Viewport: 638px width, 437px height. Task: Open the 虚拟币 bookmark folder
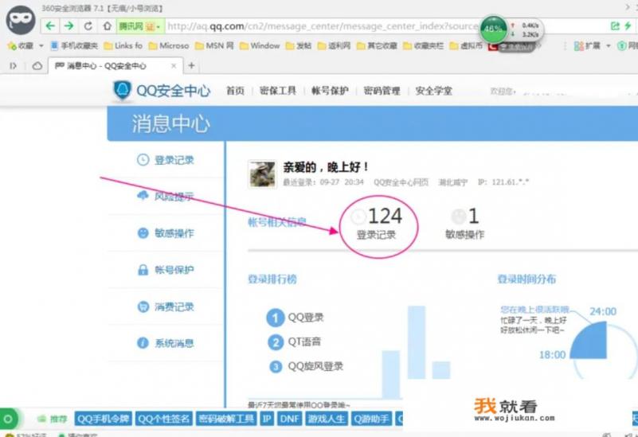pos(466,46)
